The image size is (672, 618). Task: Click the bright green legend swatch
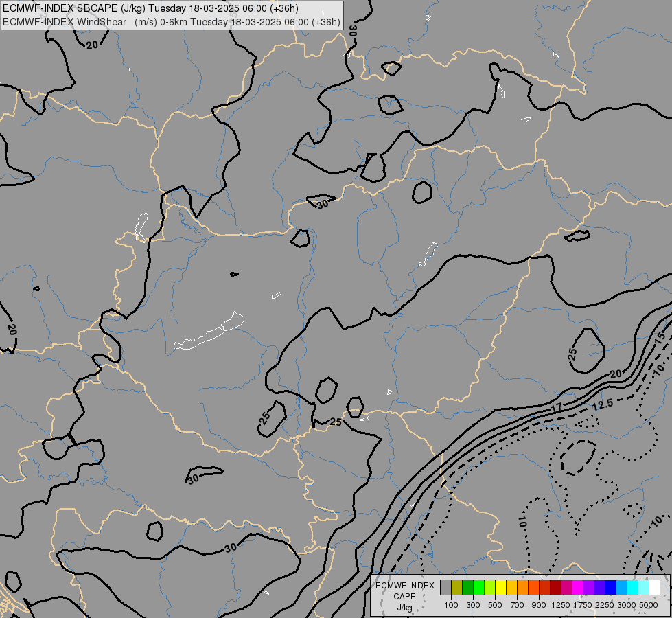click(478, 588)
